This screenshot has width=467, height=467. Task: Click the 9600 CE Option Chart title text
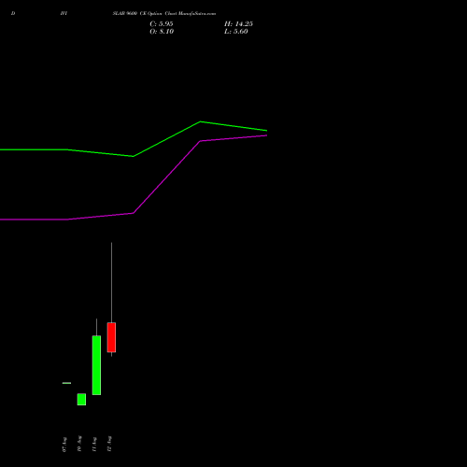tap(164, 14)
